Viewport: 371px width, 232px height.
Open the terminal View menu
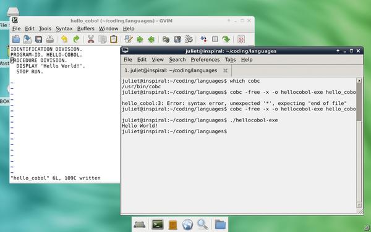click(x=158, y=60)
